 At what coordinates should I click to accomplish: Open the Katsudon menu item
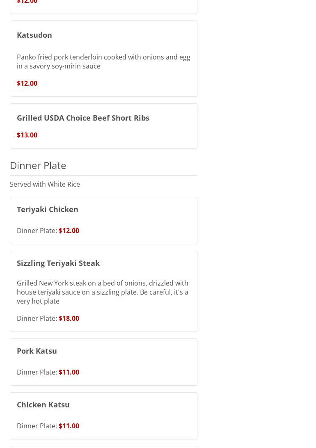pyautogui.click(x=34, y=35)
